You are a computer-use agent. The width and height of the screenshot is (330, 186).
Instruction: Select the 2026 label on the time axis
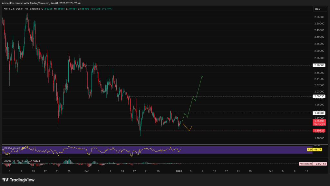point(179,171)
